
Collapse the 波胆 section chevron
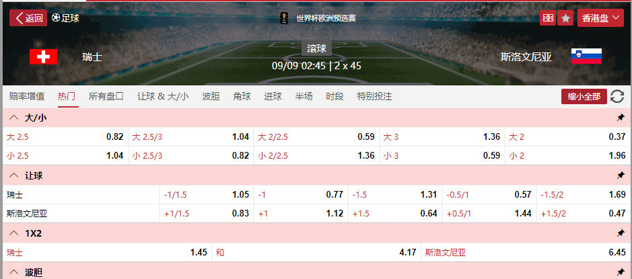click(x=13, y=272)
